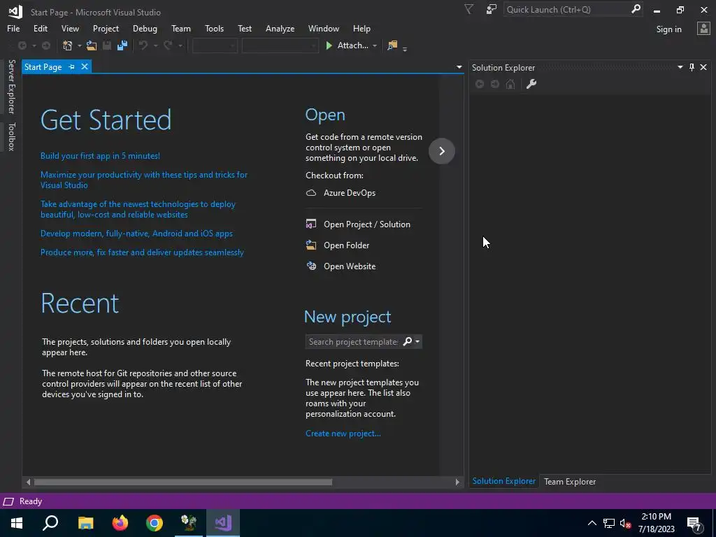This screenshot has height=537, width=716.
Task: Open the Attach button dropdown arrow
Action: pyautogui.click(x=375, y=45)
